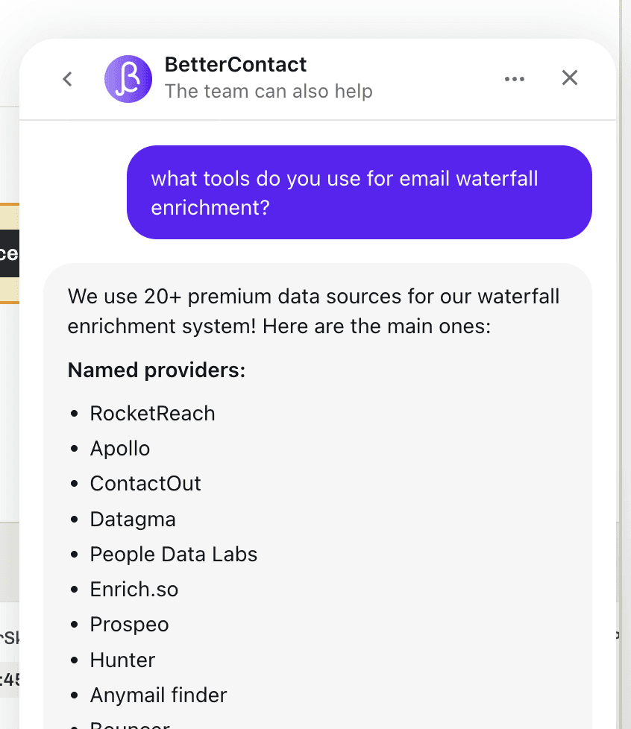Select 'Enrich.so' in the list
This screenshot has width=631, height=729.
click(134, 589)
